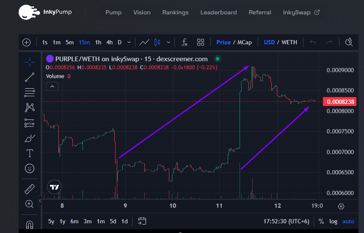This screenshot has height=233, width=364.
Task: Switch to the 1h timeframe
Action: pos(98,42)
